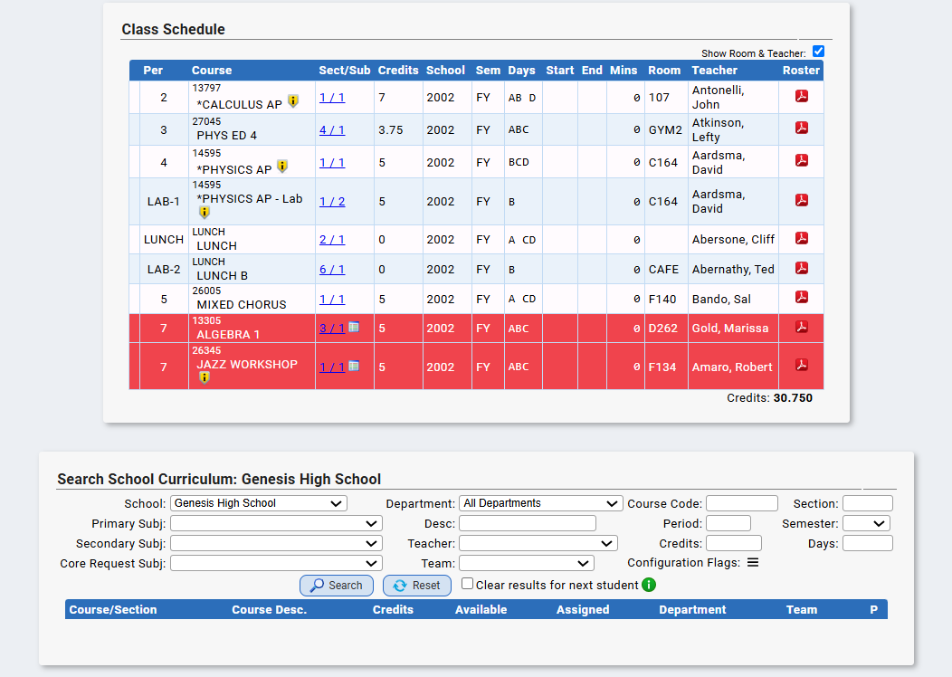Open section link 3 / 1 for Algebra 1

[332, 329]
